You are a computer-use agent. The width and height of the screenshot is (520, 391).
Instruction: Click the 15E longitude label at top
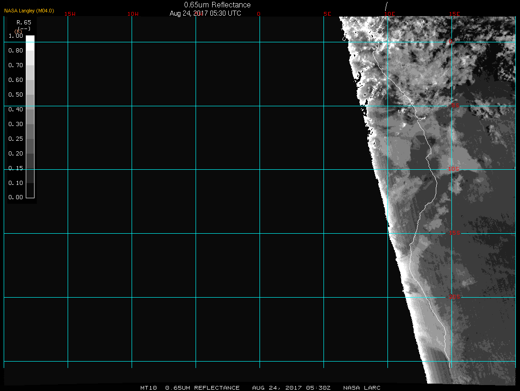tap(455, 14)
